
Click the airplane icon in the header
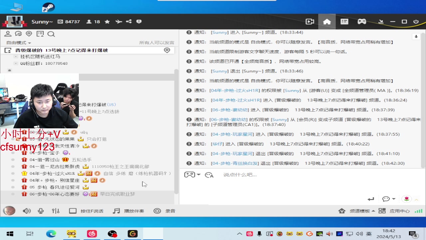pos(118,22)
